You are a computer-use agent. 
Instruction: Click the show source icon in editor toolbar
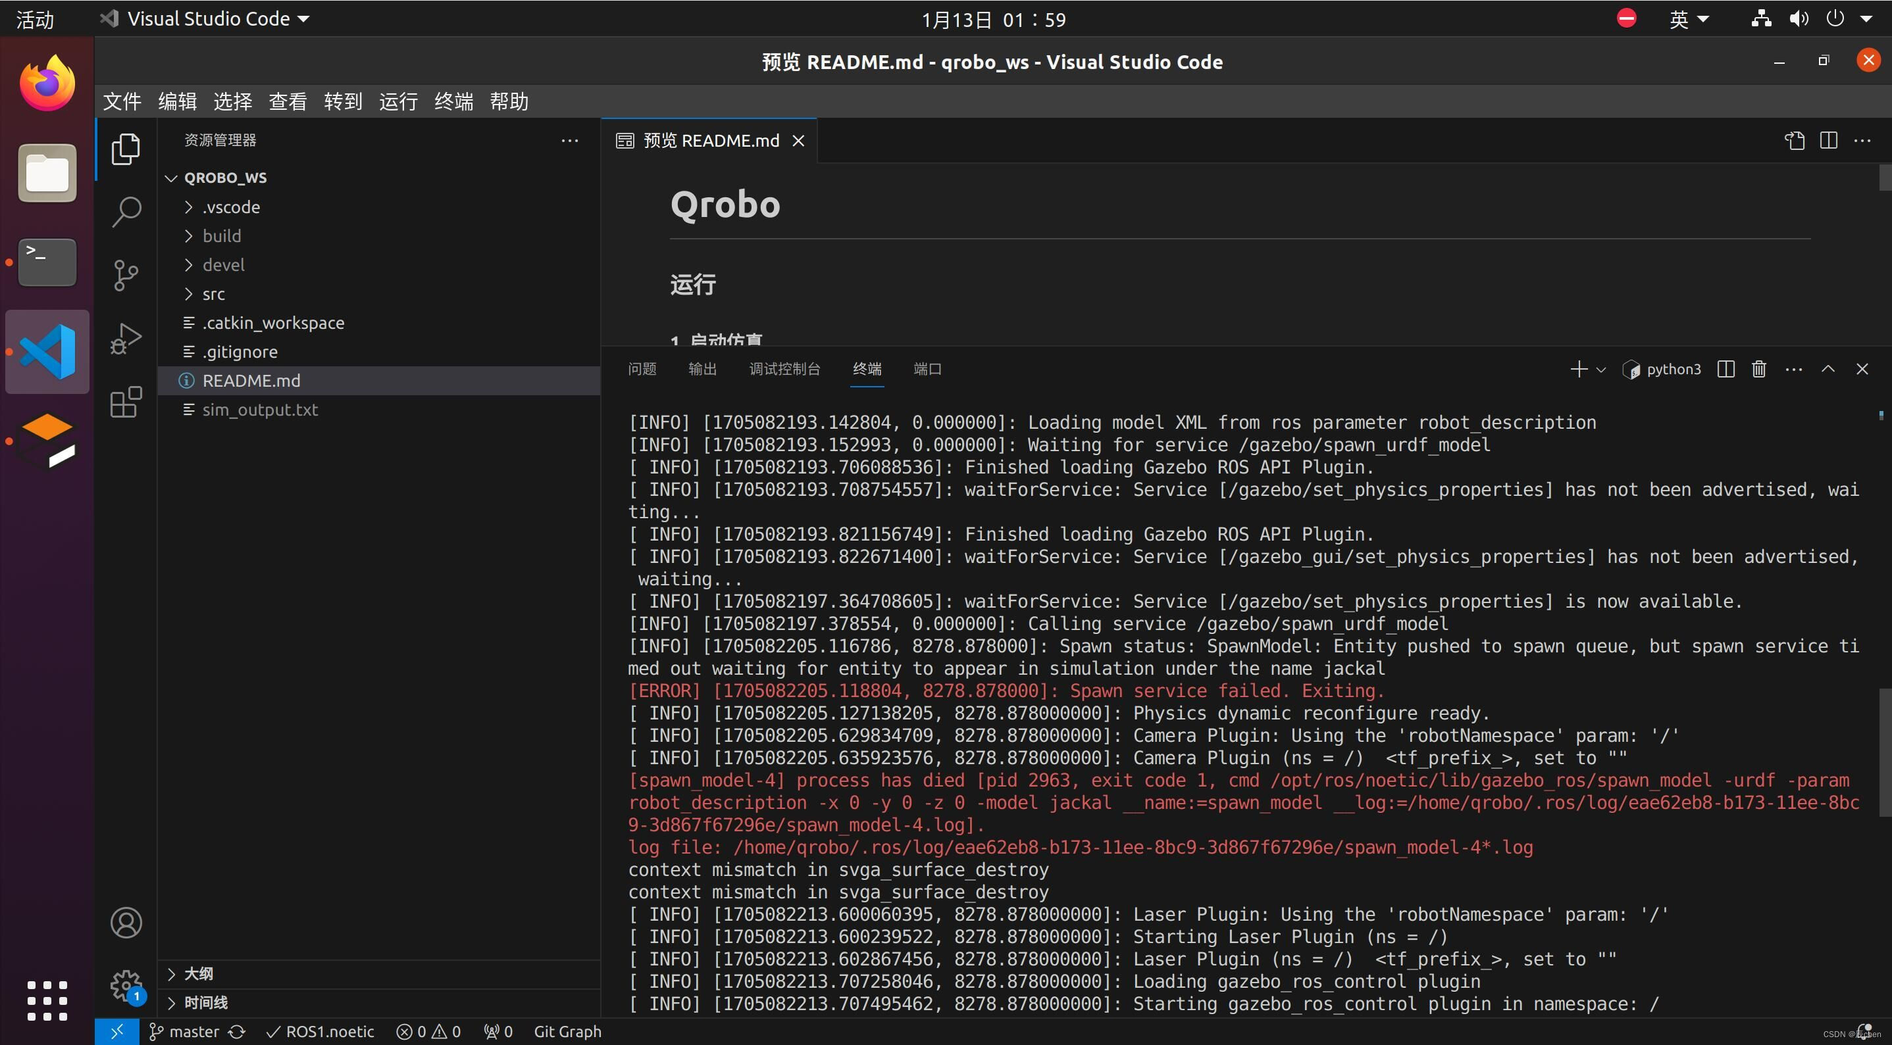[1795, 140]
